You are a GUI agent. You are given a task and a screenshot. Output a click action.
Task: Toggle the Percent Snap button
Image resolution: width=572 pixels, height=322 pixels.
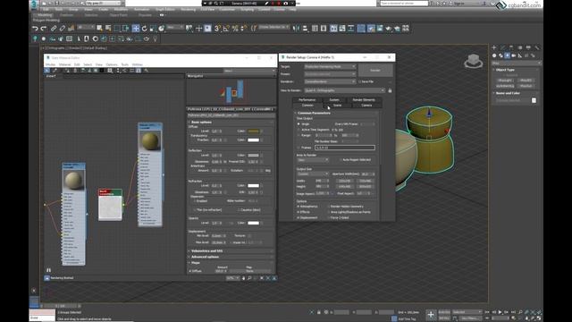tap(235, 28)
